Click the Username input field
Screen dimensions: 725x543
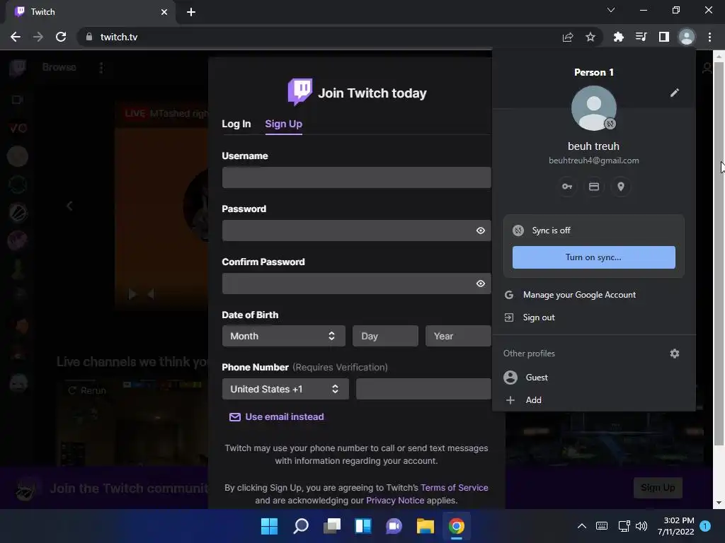click(x=357, y=177)
